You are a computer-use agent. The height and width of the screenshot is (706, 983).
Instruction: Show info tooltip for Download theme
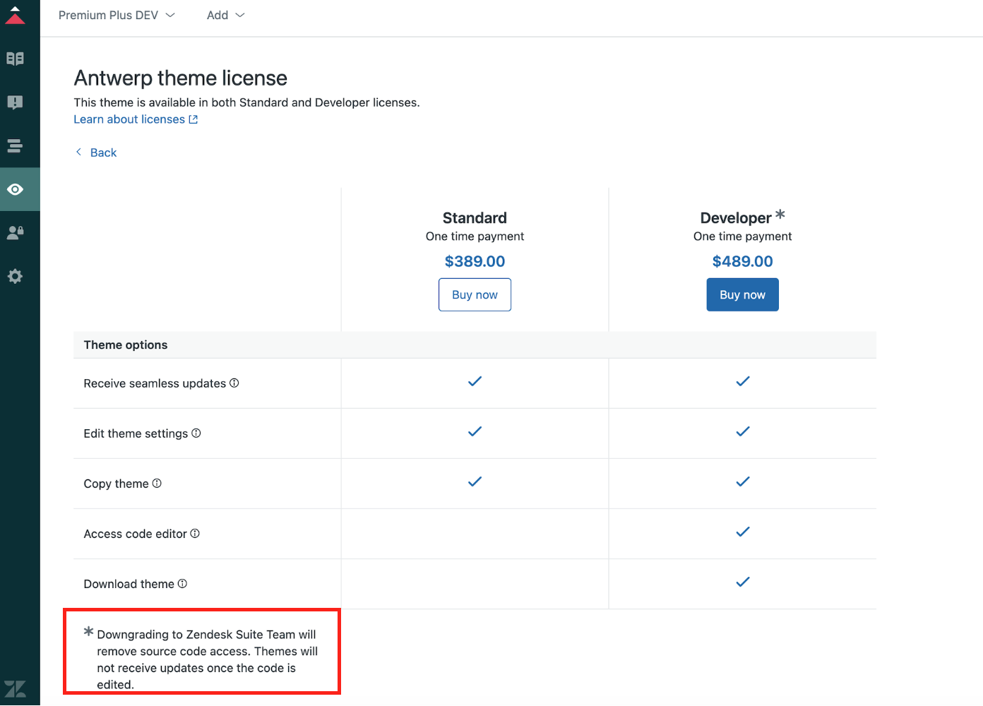tap(182, 584)
